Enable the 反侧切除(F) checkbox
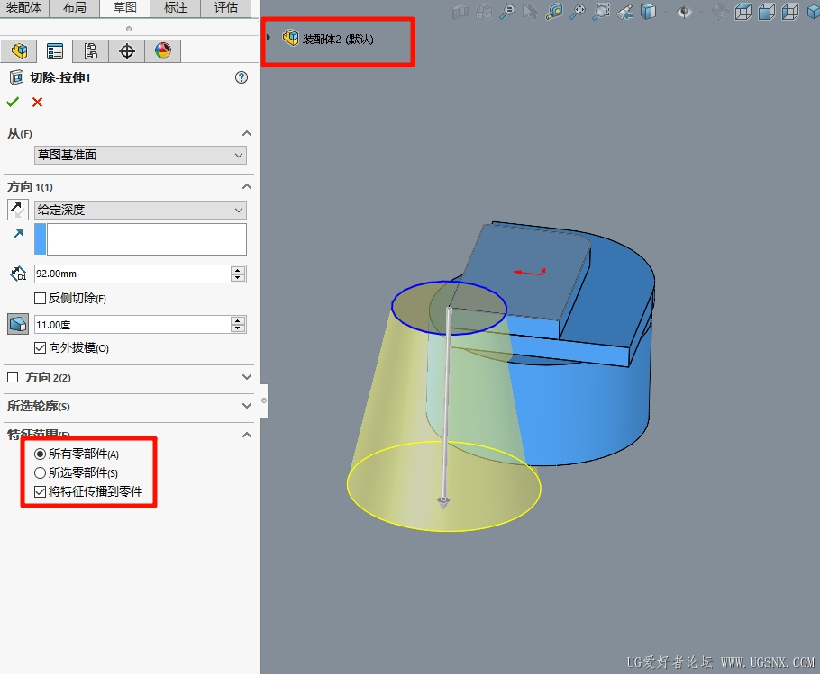 point(40,299)
